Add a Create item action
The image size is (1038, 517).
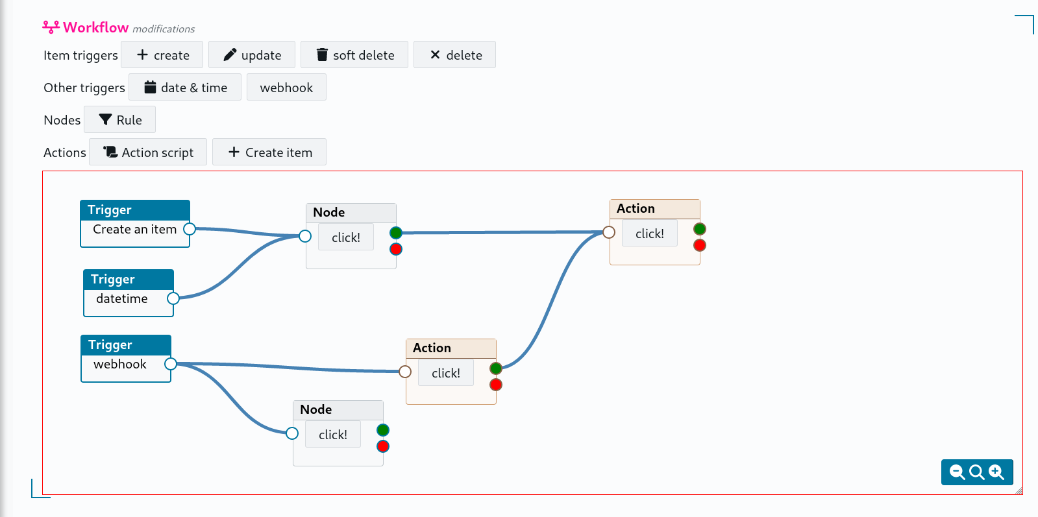pos(269,152)
